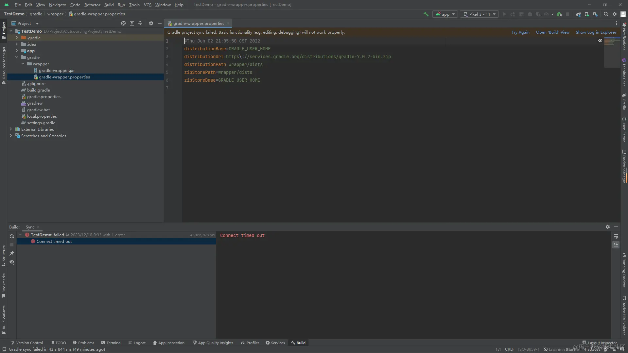Click the editor error stripe minimap
The image size is (628, 353).
(612, 52)
